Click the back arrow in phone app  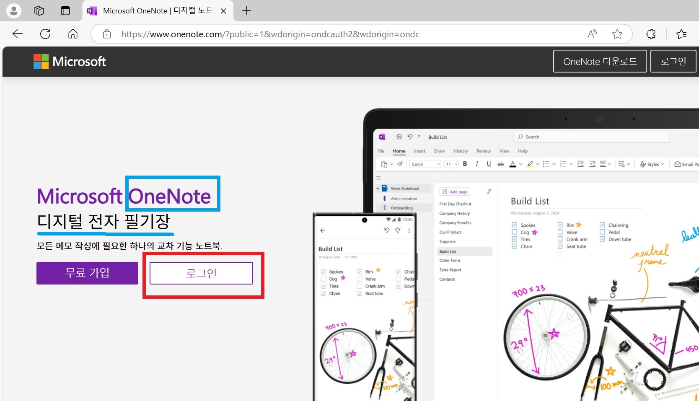click(322, 230)
